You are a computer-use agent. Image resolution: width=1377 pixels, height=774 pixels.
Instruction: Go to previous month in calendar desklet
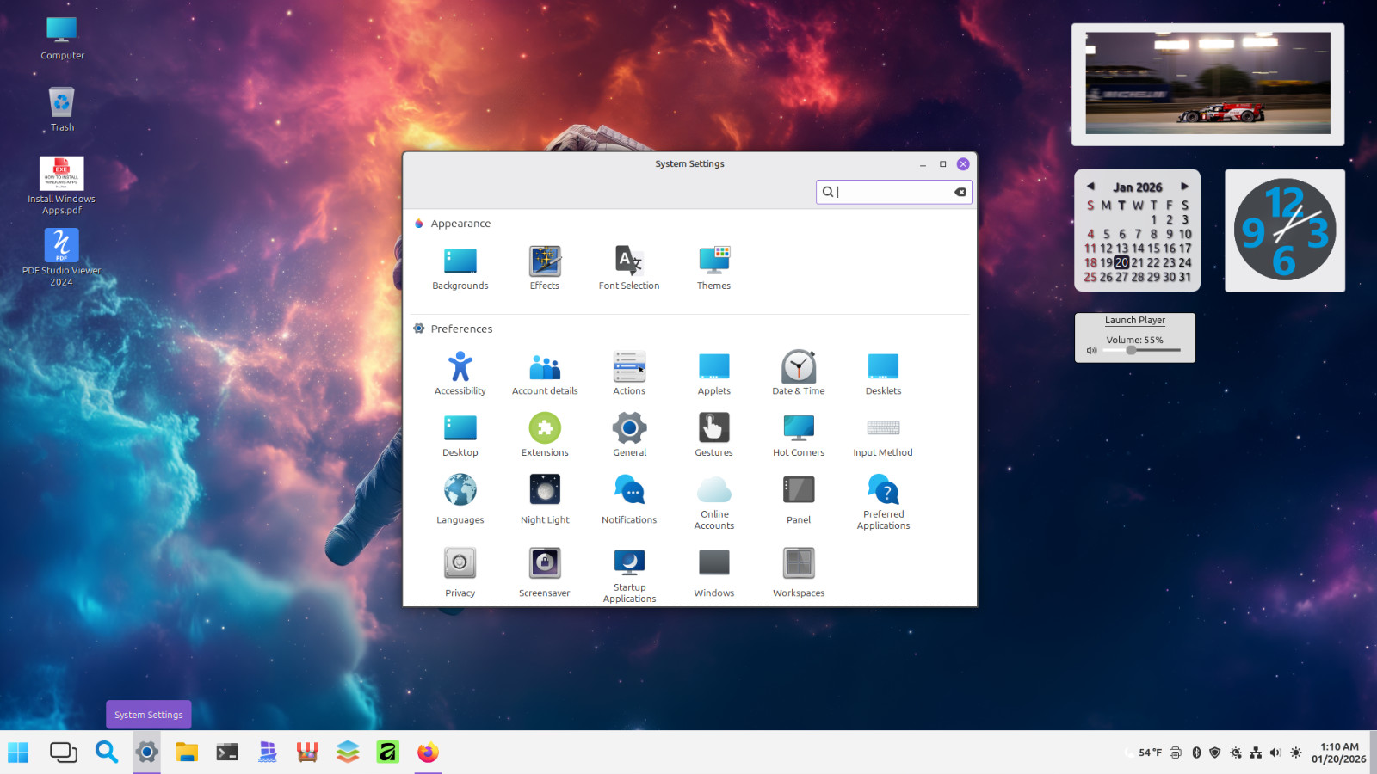pos(1090,186)
